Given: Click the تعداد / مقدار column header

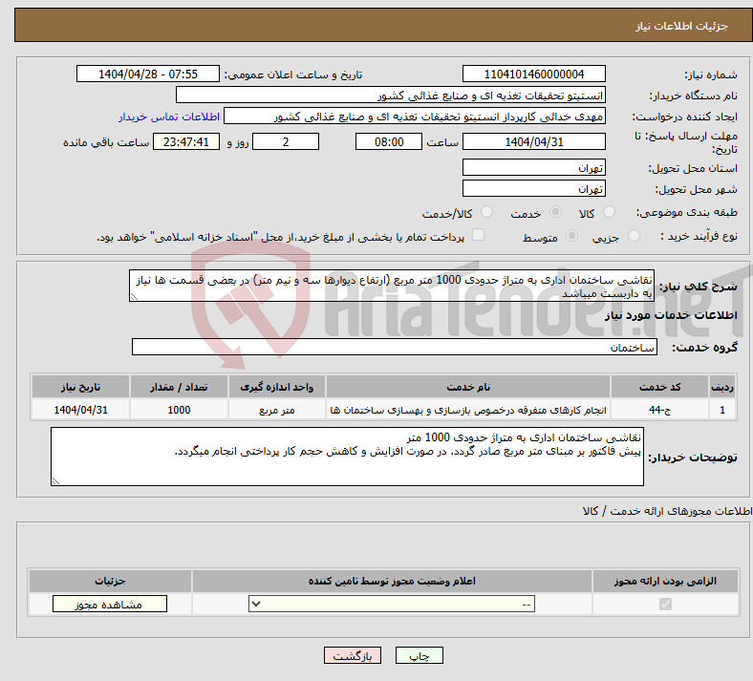Looking at the screenshot, I should tap(179, 387).
